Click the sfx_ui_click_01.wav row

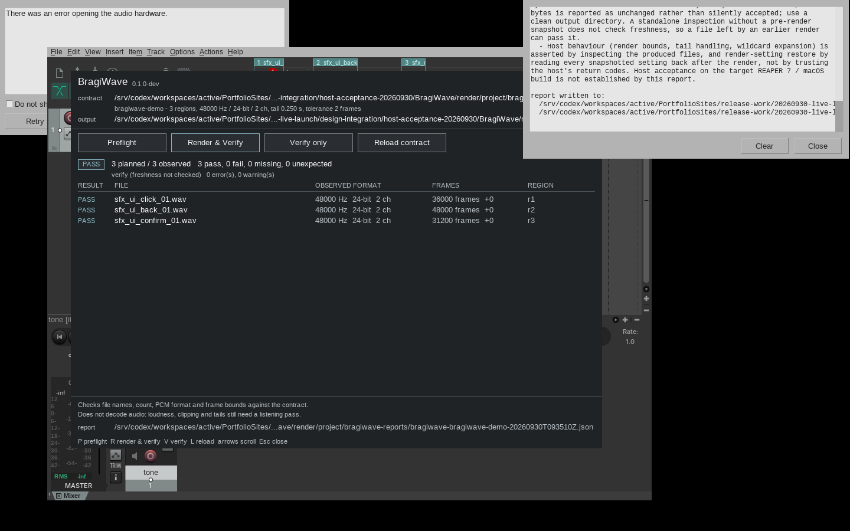(x=336, y=199)
